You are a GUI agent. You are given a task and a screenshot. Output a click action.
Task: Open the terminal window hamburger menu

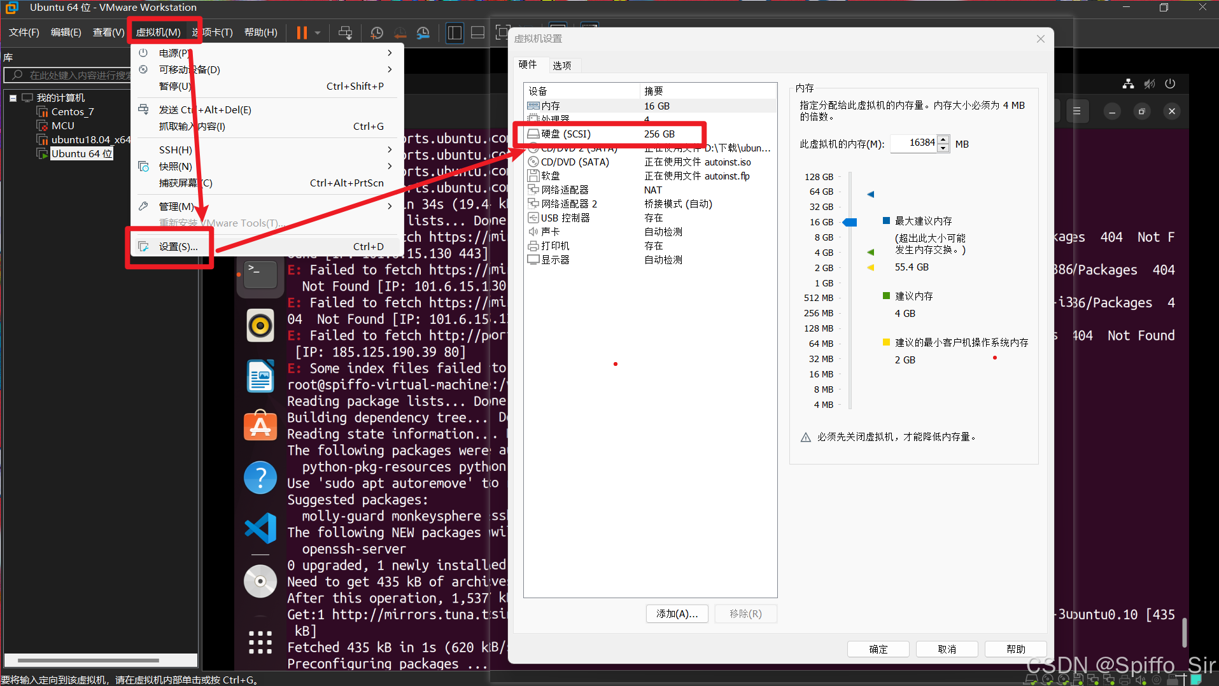[x=1077, y=111]
